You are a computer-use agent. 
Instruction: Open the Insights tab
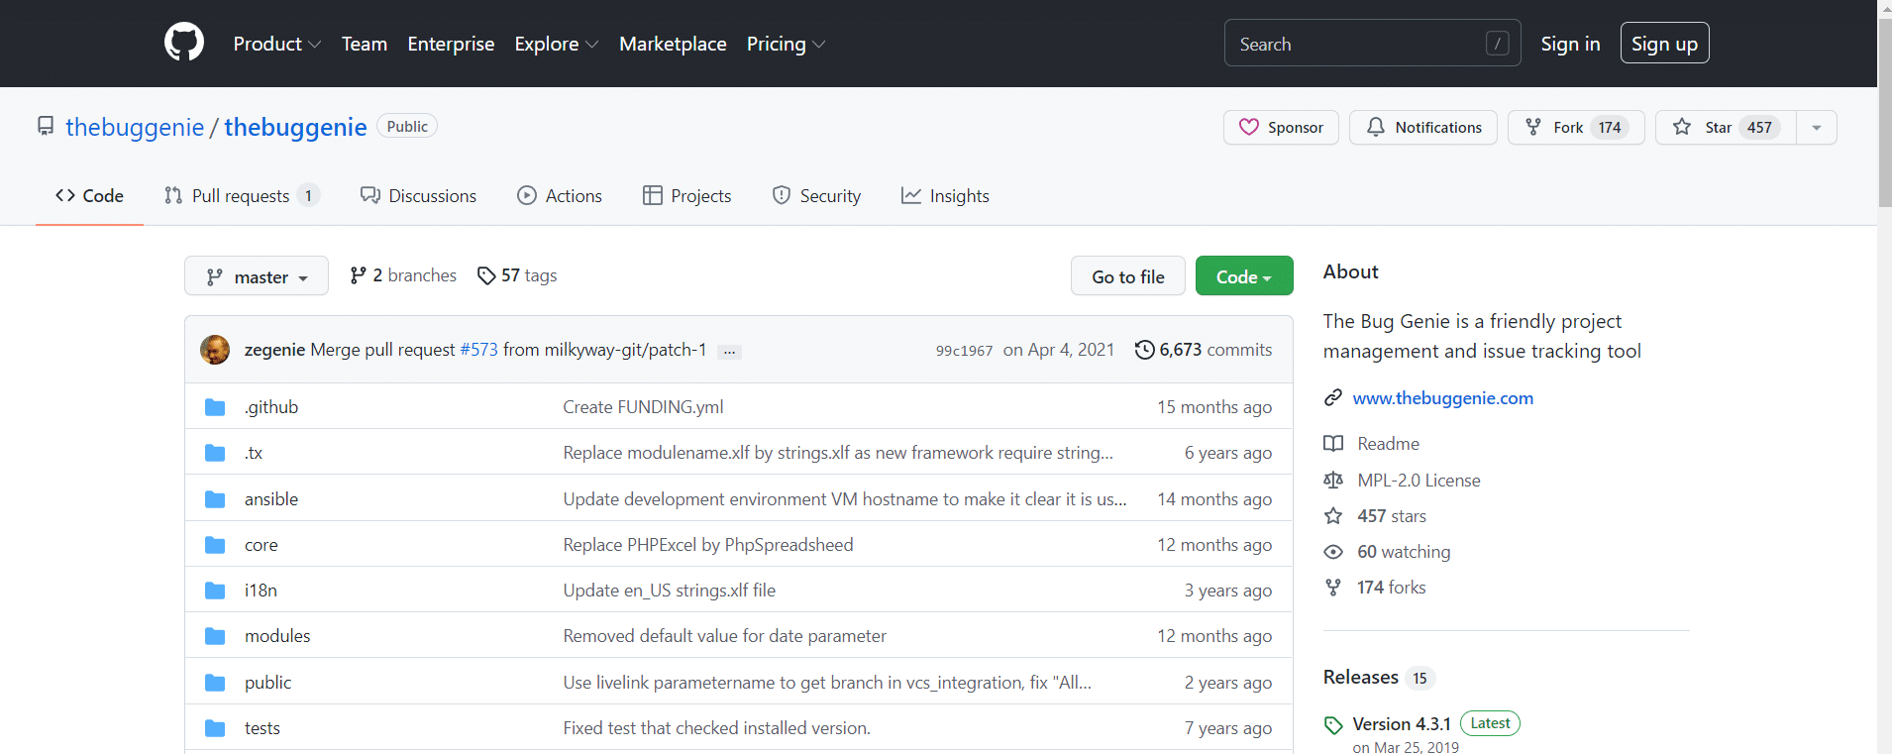pos(945,196)
